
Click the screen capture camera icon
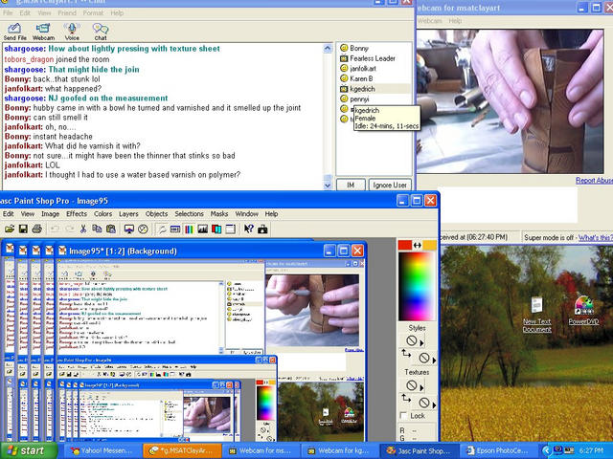[x=262, y=229]
